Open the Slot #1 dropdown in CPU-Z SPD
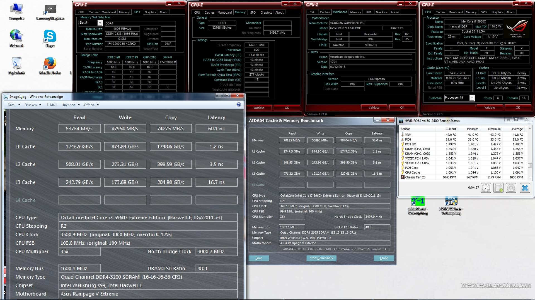 pyautogui.click(x=100, y=23)
